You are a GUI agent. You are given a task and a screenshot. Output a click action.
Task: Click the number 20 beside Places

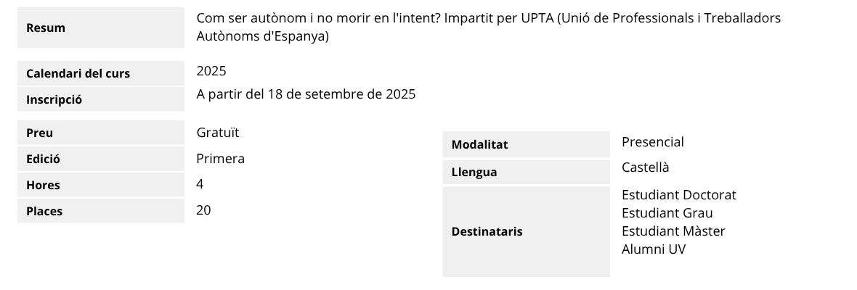coord(203,210)
